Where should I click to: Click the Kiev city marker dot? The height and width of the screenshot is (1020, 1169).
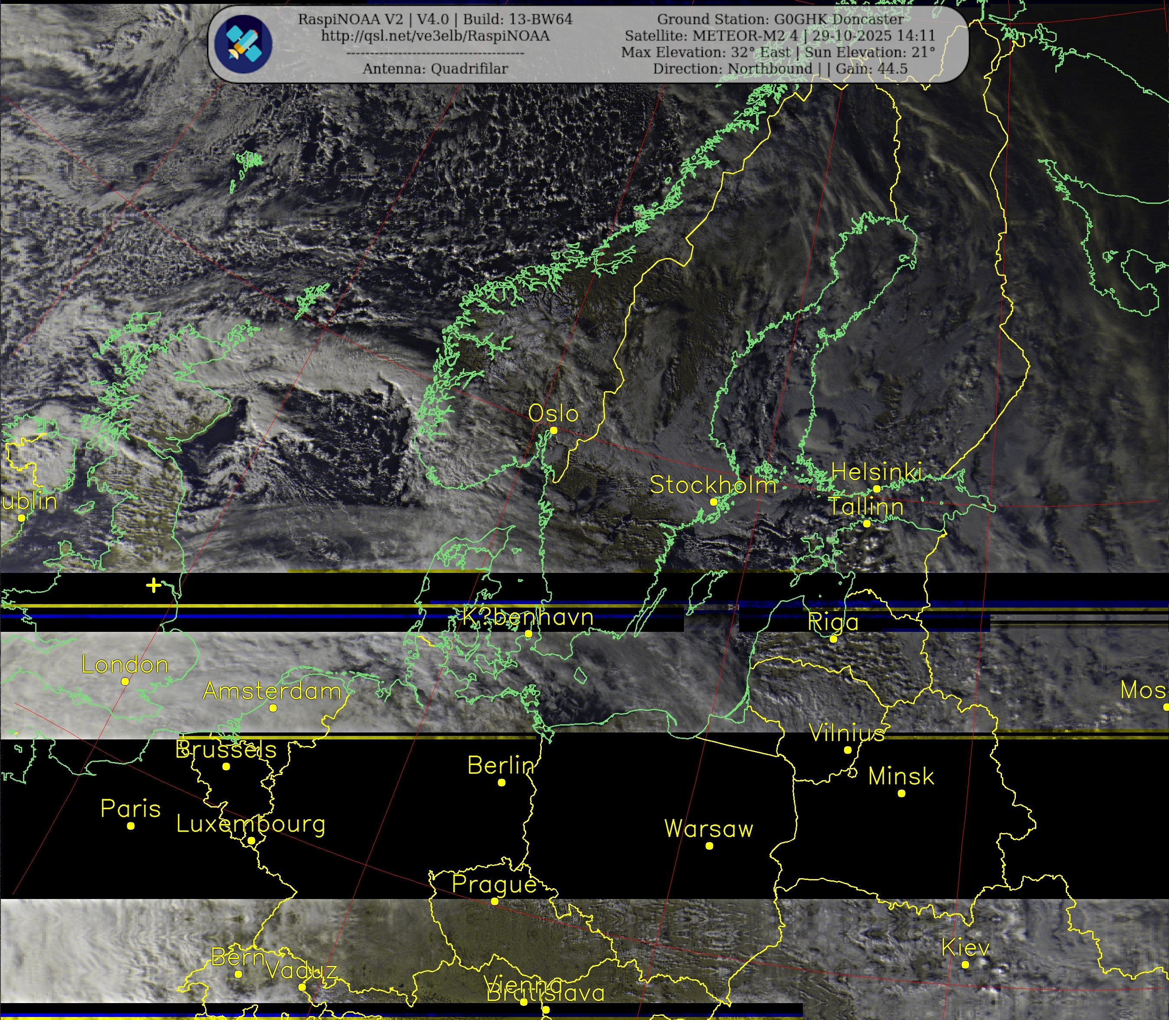pyautogui.click(x=965, y=964)
